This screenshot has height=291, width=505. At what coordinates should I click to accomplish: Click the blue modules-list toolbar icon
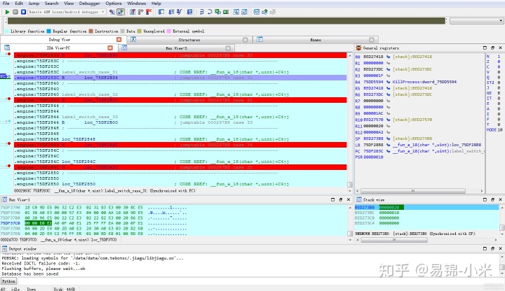[x=189, y=12]
